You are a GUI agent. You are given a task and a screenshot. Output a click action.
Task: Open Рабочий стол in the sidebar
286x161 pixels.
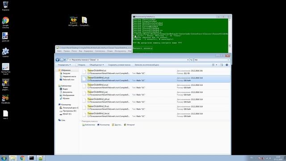click(67, 80)
